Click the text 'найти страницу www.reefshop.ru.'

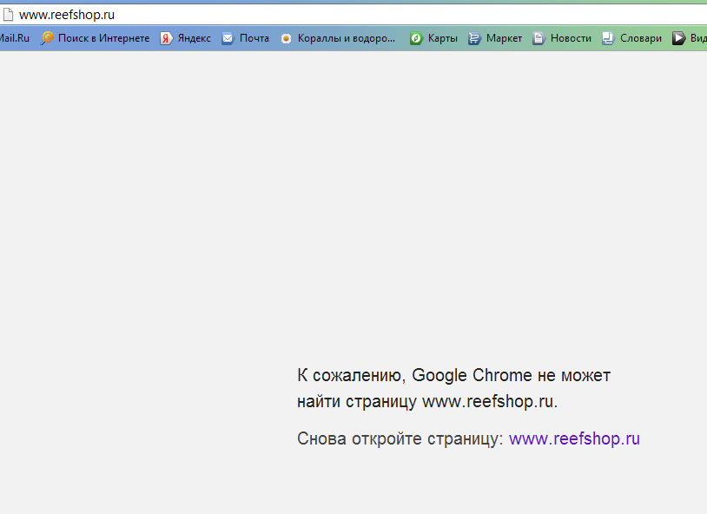(x=427, y=401)
